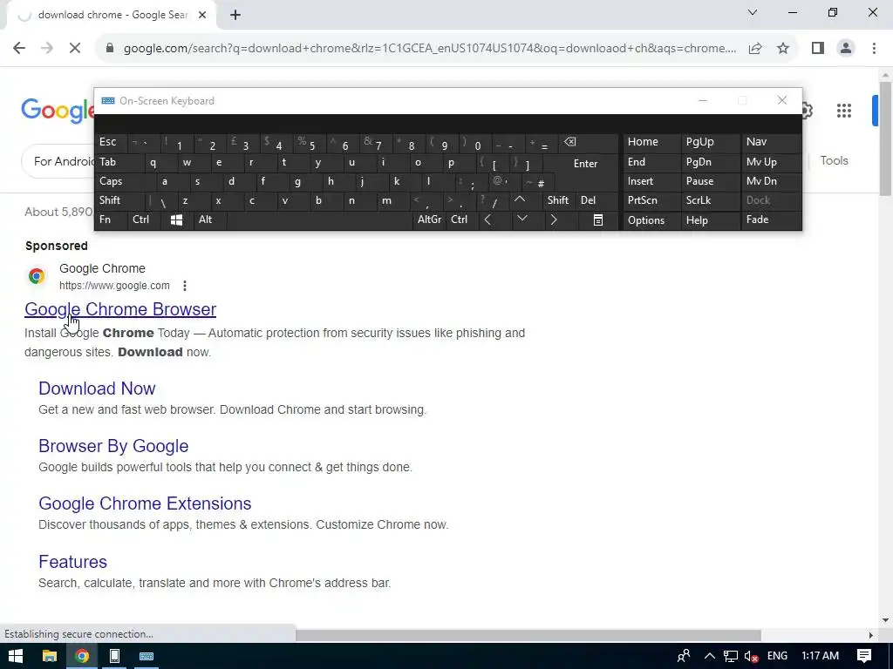Click the space bar key
Viewport: 893px width, 669px height.
coord(320,220)
